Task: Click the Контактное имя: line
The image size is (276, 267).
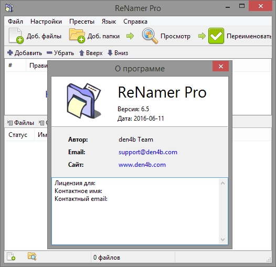Action: pos(78,191)
